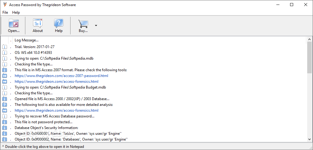Click the scrollbar up arrow
Viewport: 313px width, 150px height.
click(309, 39)
